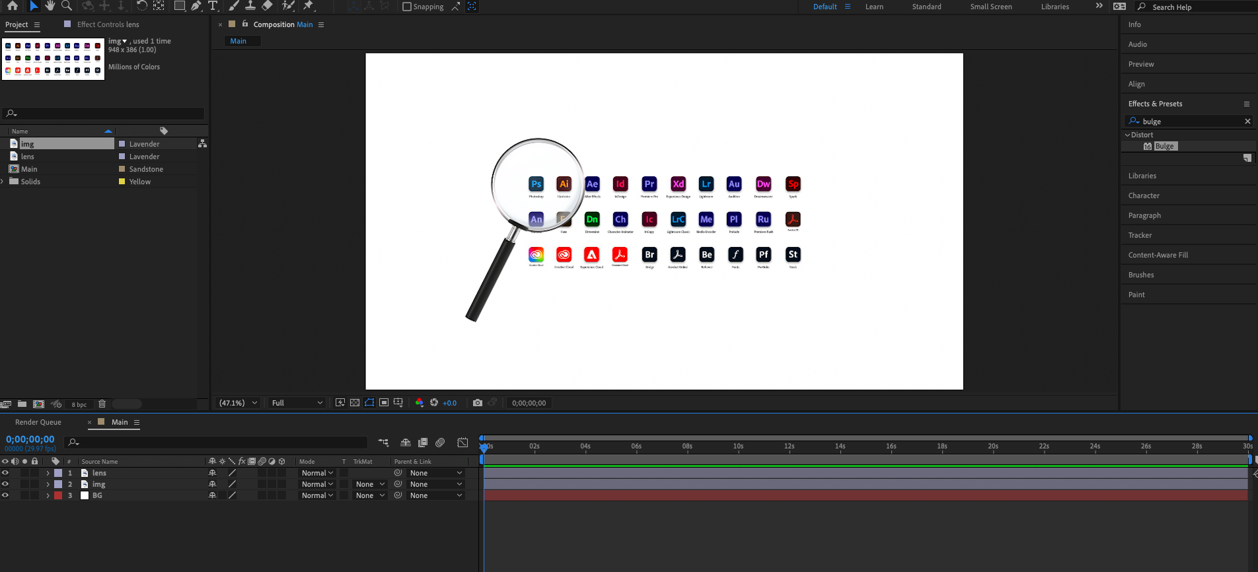Select the Rotation tool
The width and height of the screenshot is (1258, 572).
141,6
